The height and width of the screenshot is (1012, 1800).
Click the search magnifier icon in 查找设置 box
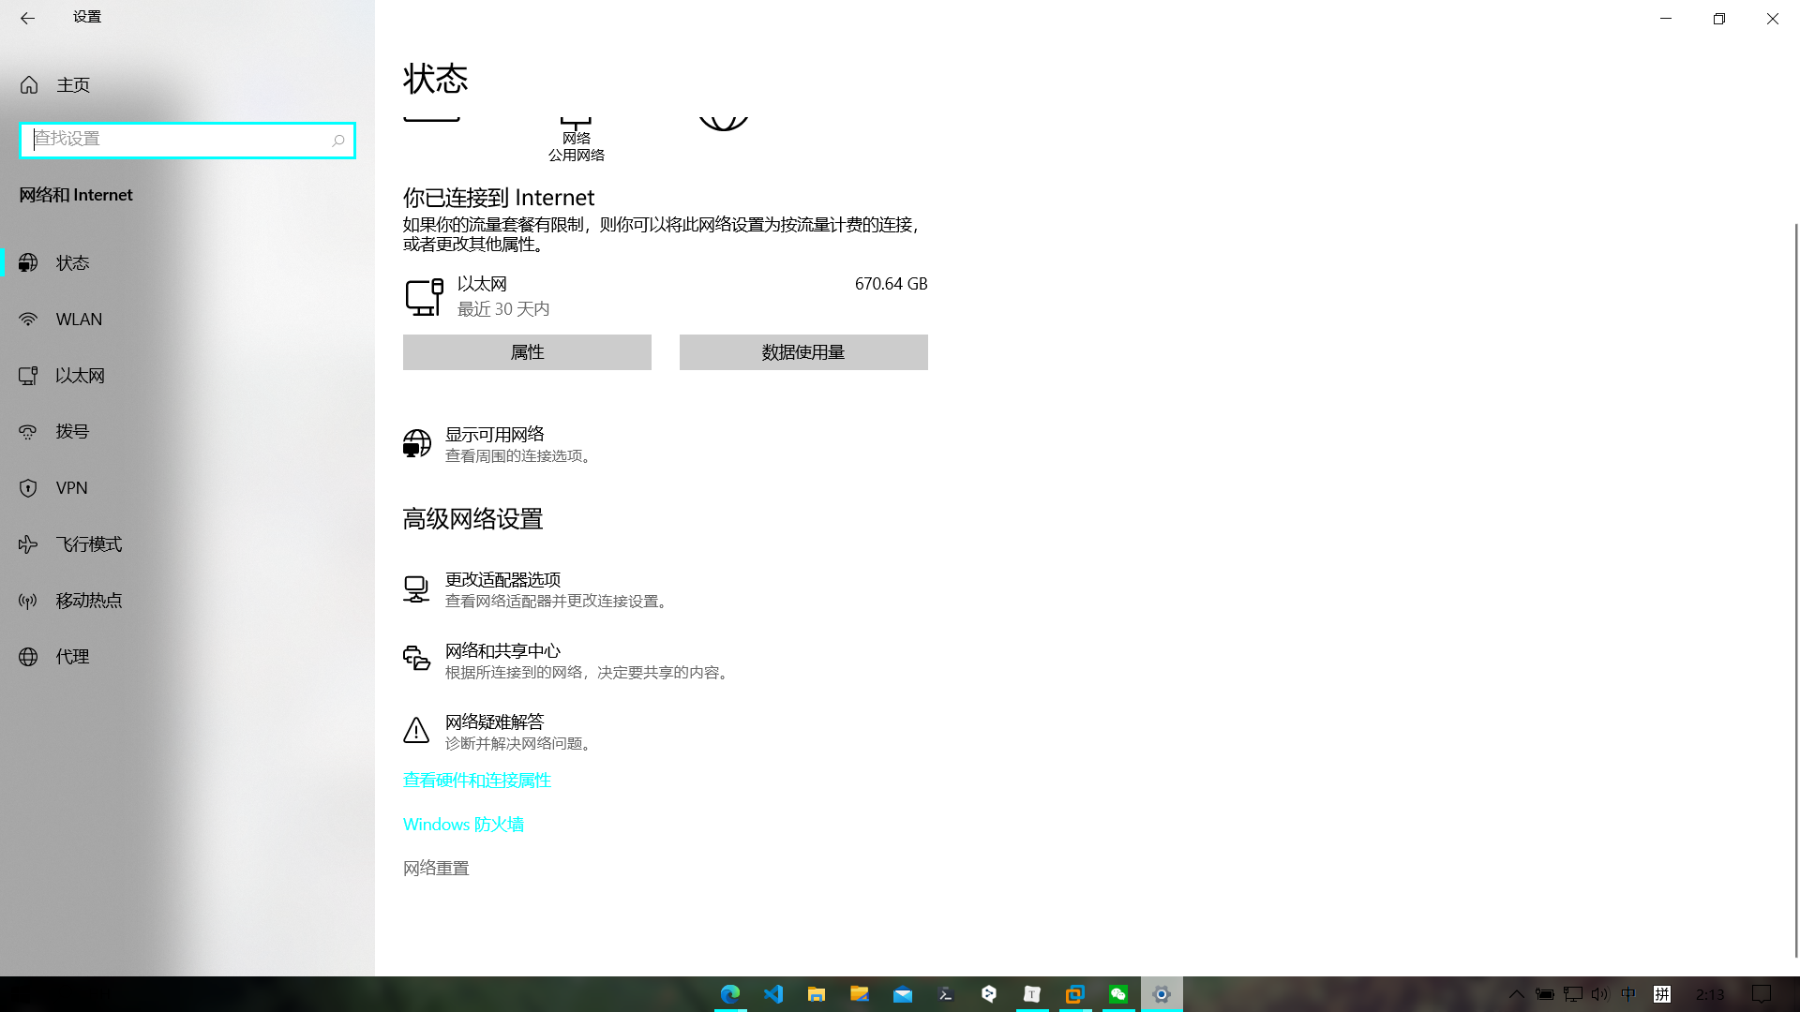click(338, 141)
